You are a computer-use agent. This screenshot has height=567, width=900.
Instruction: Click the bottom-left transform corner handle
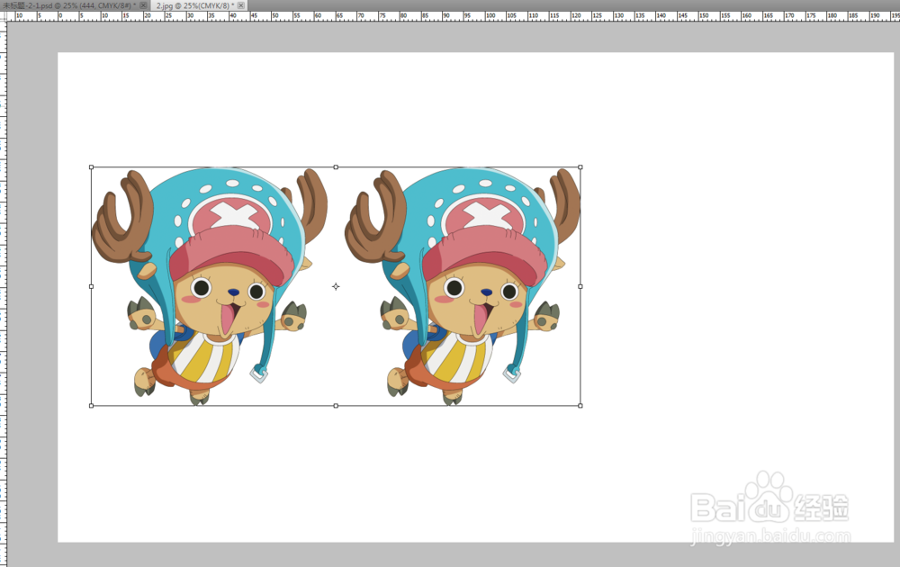point(91,406)
